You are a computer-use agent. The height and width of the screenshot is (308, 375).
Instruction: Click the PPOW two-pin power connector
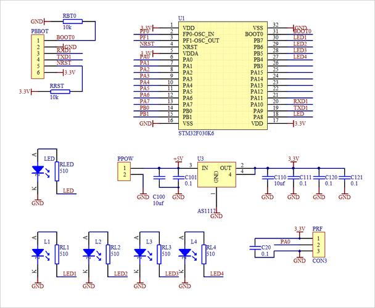point(125,171)
